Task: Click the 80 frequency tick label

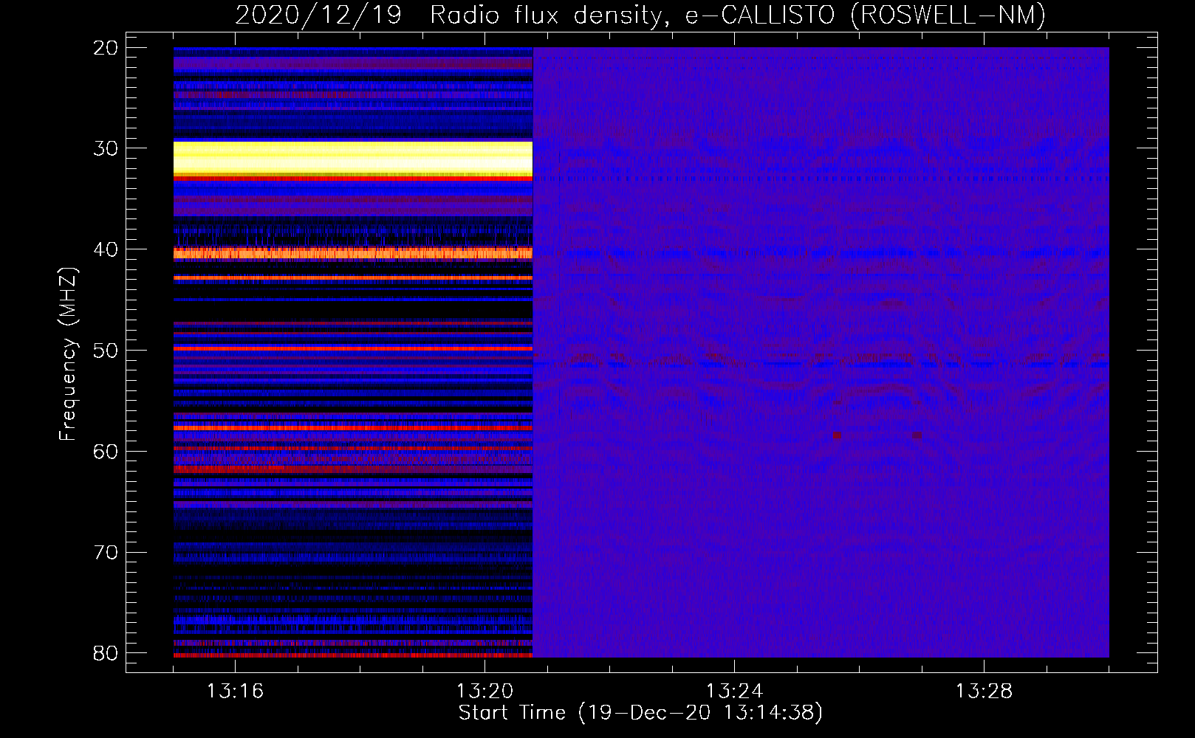Action: click(x=106, y=653)
